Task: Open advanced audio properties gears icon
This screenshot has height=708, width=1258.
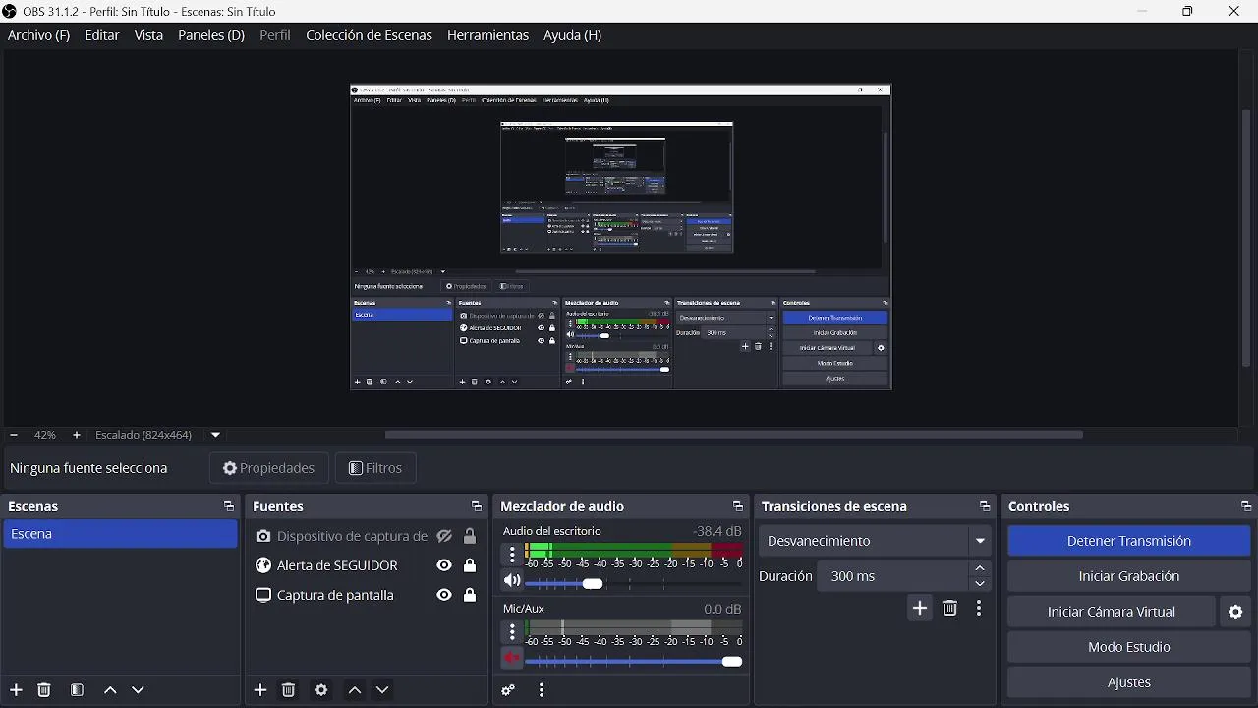Action: point(508,690)
